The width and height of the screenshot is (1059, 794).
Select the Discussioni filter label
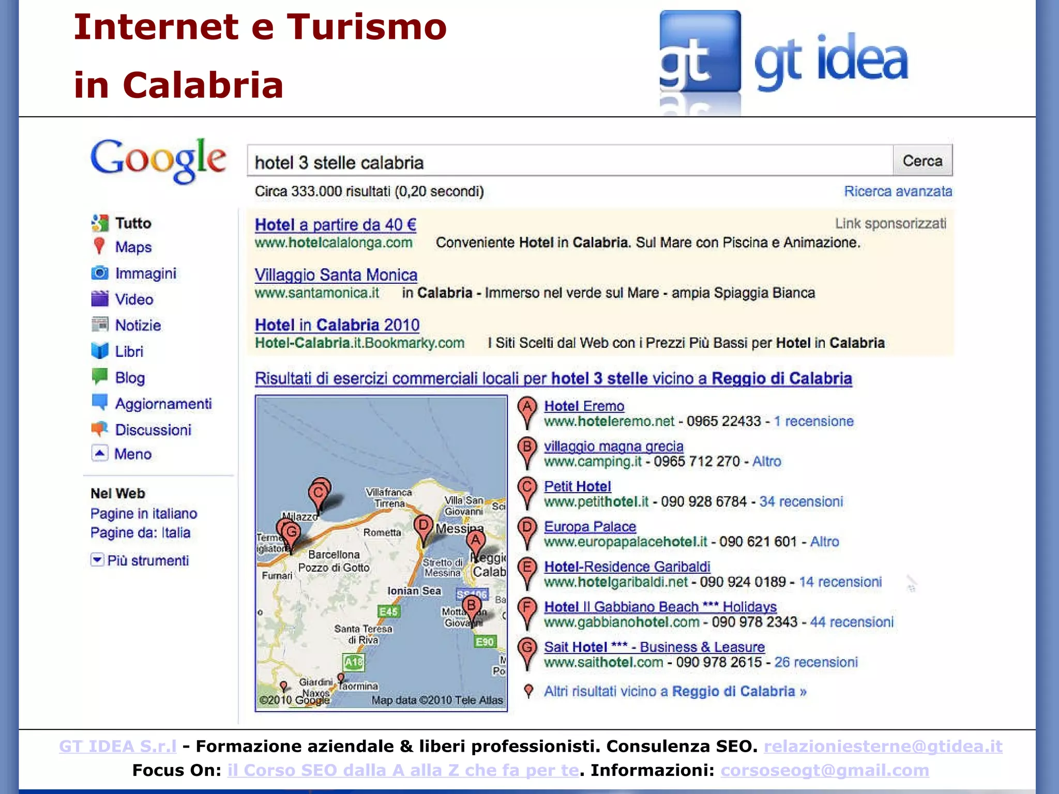(153, 430)
